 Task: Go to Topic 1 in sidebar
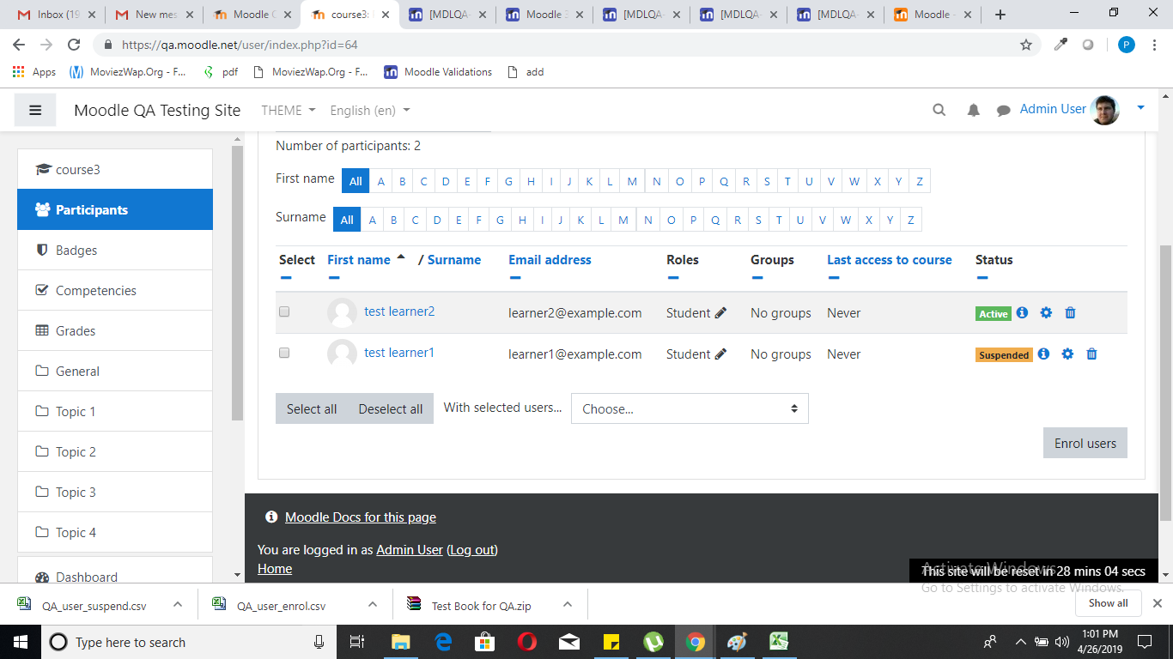115,411
